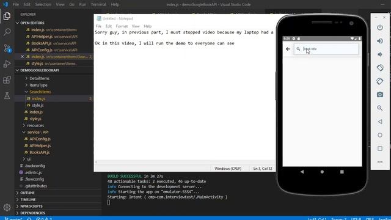
Task: Open the Testing flask view
Action: [x=7, y=95]
